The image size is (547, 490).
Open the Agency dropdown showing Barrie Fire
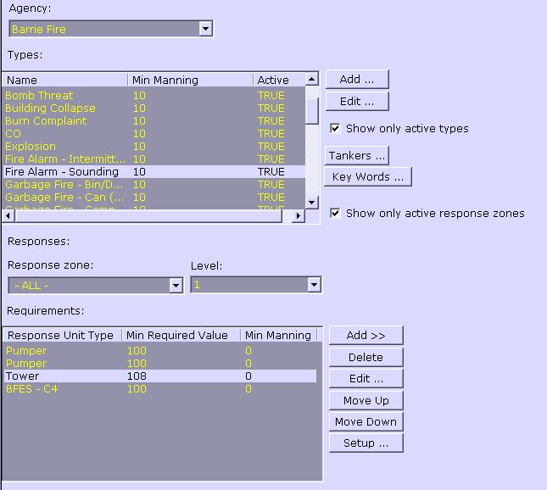click(205, 29)
